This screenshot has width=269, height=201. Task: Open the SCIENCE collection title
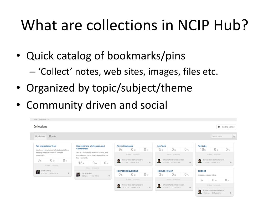(x=202, y=171)
